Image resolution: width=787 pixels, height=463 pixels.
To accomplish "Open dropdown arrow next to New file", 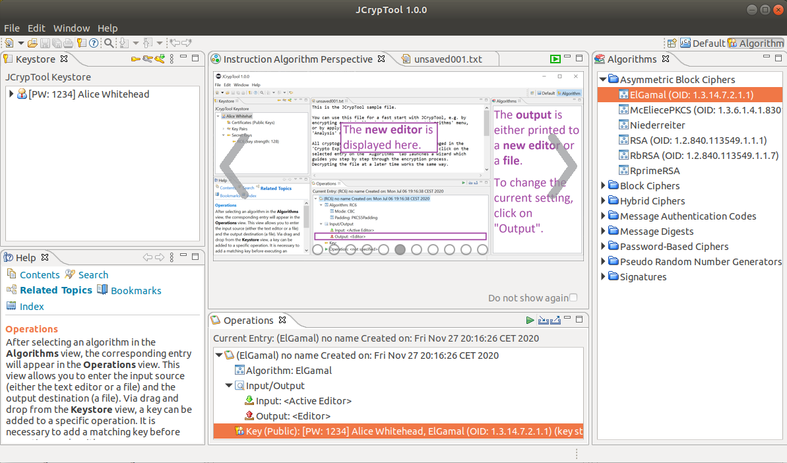I will (x=20, y=43).
